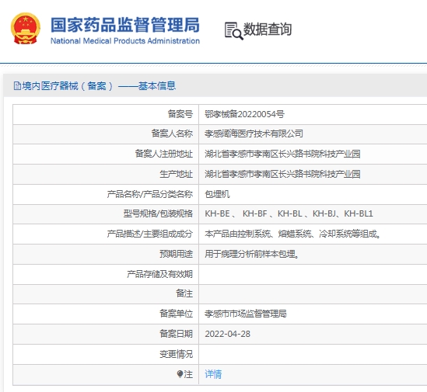Click the 备案人名称 field label

click(172, 134)
